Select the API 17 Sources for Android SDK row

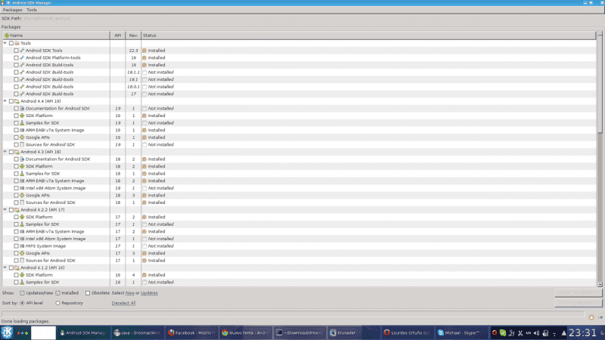(x=299, y=261)
